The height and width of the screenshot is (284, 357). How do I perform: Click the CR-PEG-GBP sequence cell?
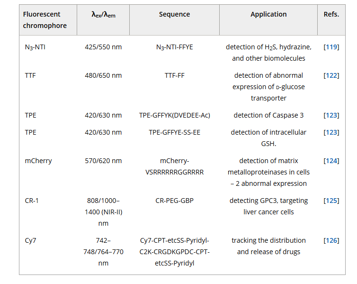pyautogui.click(x=174, y=201)
